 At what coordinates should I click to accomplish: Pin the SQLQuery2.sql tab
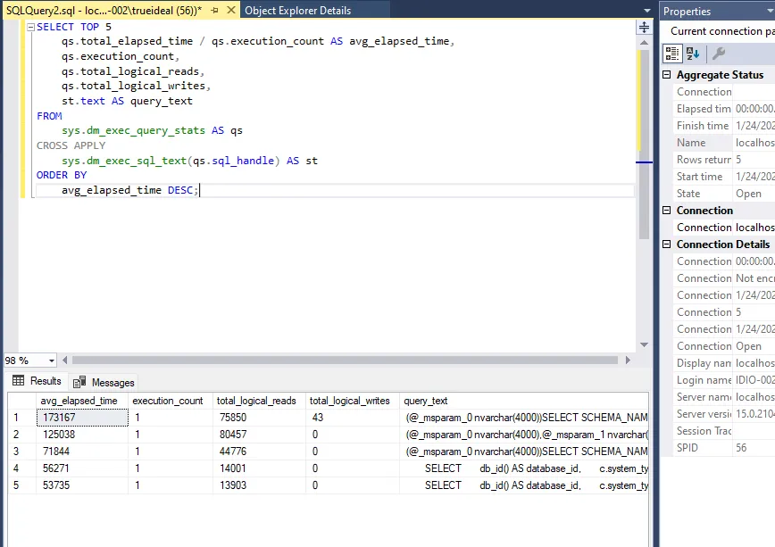click(x=215, y=11)
